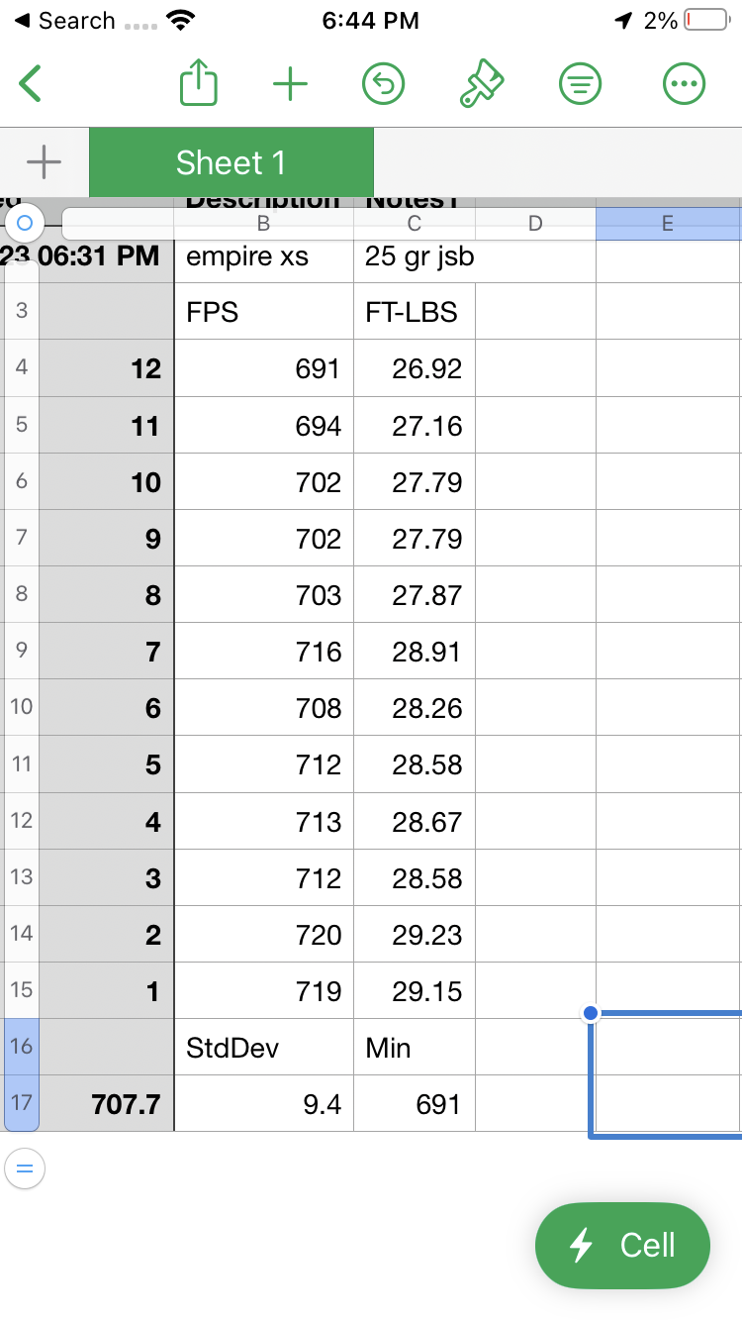Select the Sheet 1 tab
Screen dimensions: 742x1321
tap(232, 162)
